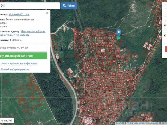The height and width of the screenshot is (125, 167).
Task: Click parcel label 75 on map
Action: 148,48
